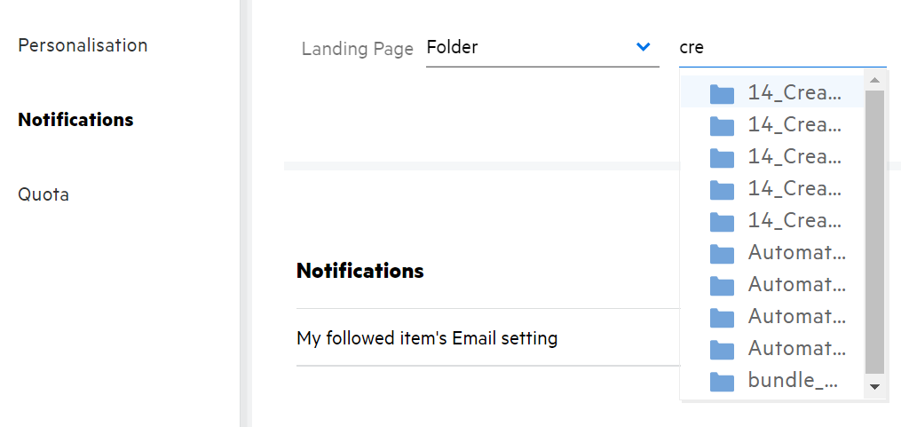Viewport: 901px width, 427px height.
Task: Click the folder icon of the second Automat result
Action: click(722, 286)
